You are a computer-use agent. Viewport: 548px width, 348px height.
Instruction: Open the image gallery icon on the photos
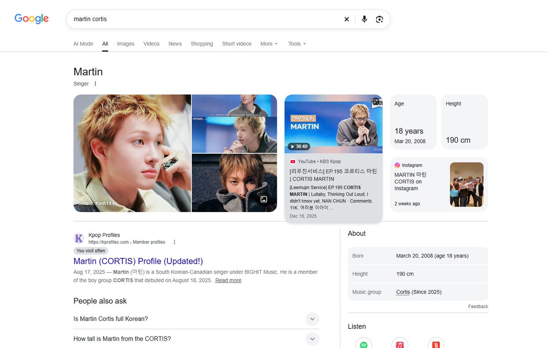264,199
